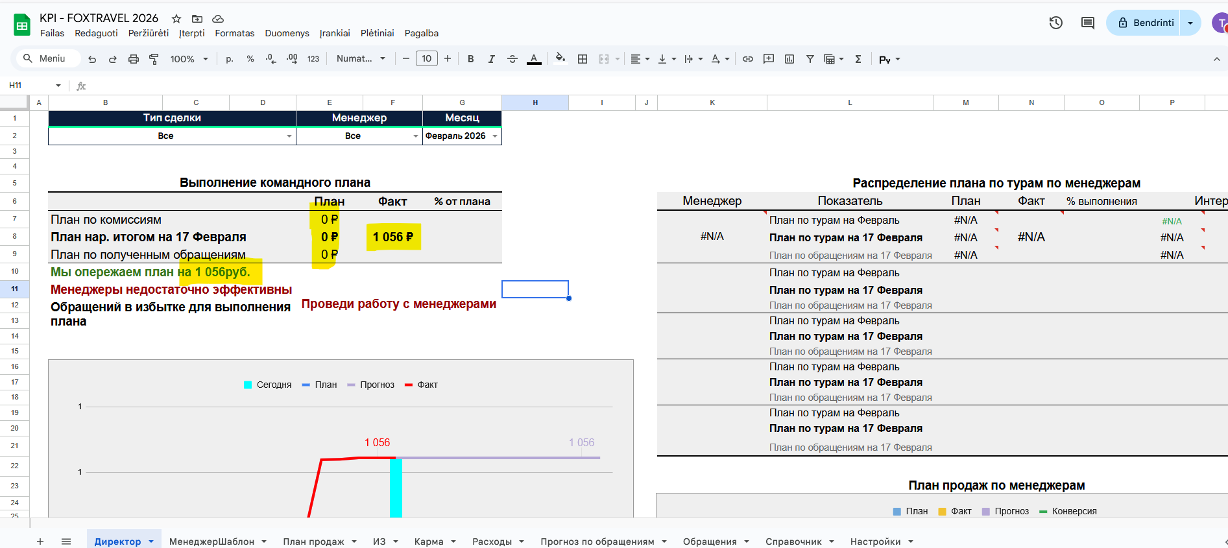Click the insert link icon
Screen dimensions: 1228x548
point(747,59)
